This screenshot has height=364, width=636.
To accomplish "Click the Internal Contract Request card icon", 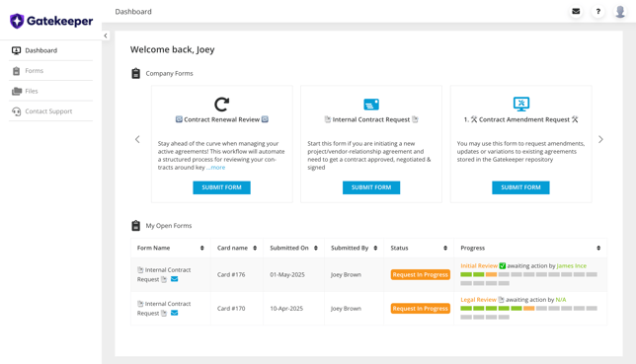I will click(371, 105).
